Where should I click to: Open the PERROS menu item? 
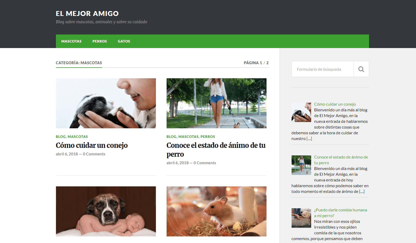pos(99,41)
